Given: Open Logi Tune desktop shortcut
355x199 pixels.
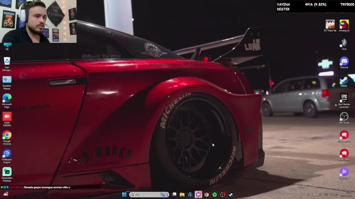Looking at the screenshot, I should [x=344, y=174].
